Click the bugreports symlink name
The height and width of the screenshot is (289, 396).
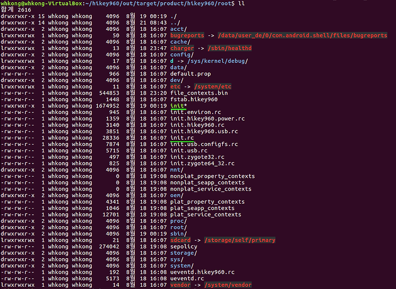pos(187,35)
